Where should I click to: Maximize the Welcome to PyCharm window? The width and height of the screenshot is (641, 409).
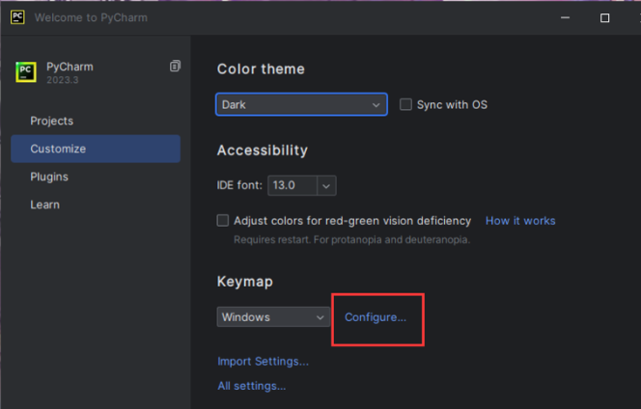point(604,17)
